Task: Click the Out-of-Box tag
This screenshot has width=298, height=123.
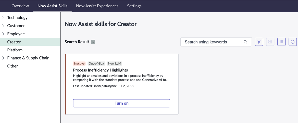Action: click(x=96, y=63)
